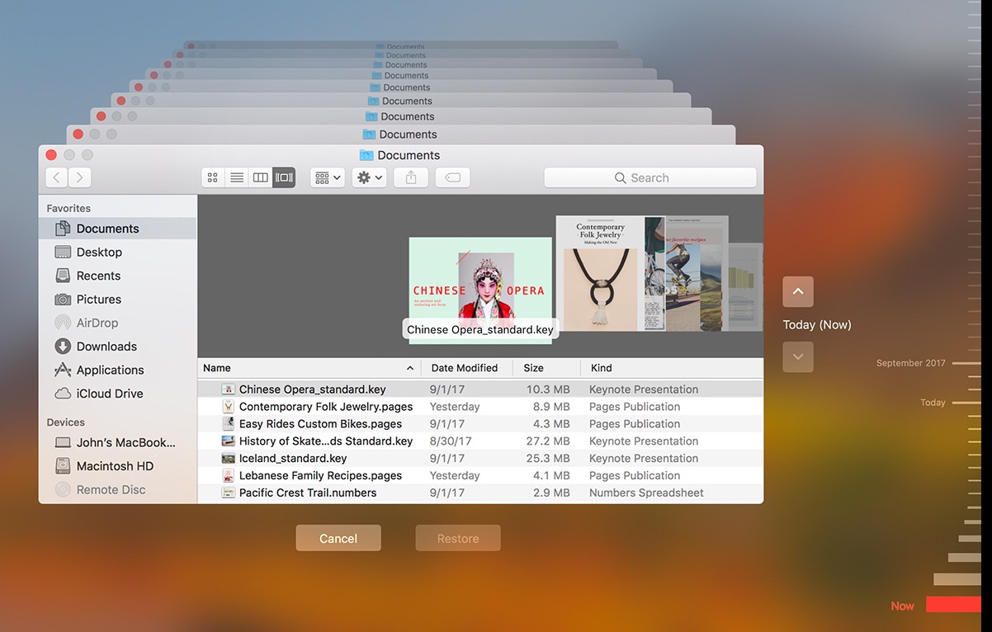
Task: Select the Macintosh HD drive icon
Action: [63, 466]
